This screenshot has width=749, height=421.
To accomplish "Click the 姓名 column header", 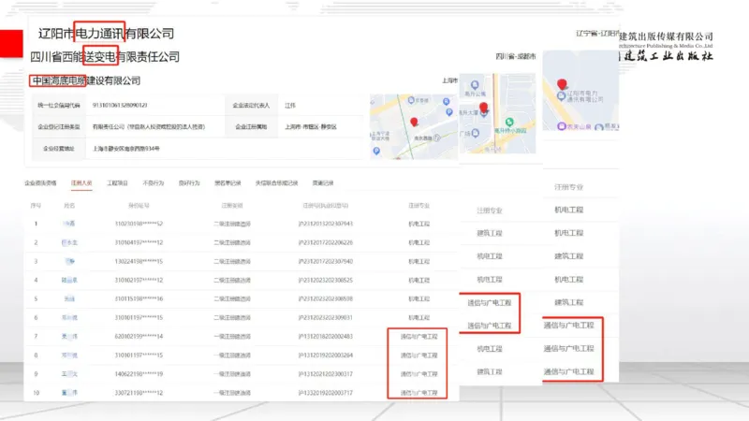I will coord(69,206).
